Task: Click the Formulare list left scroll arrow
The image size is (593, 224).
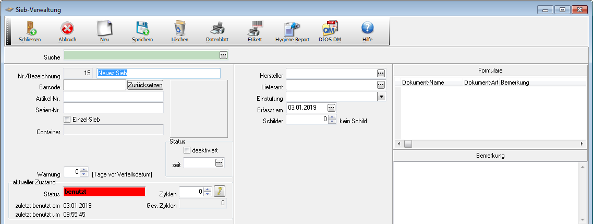Action: 398,144
